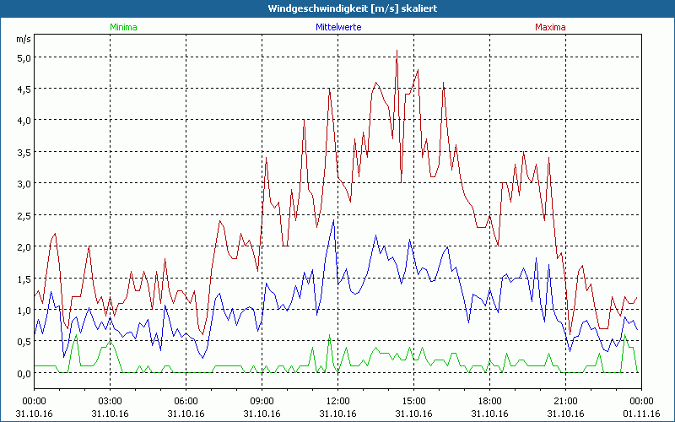This screenshot has width=675, height=422.
Task: Select the red 'Maxima' legend label
Action: 550,27
